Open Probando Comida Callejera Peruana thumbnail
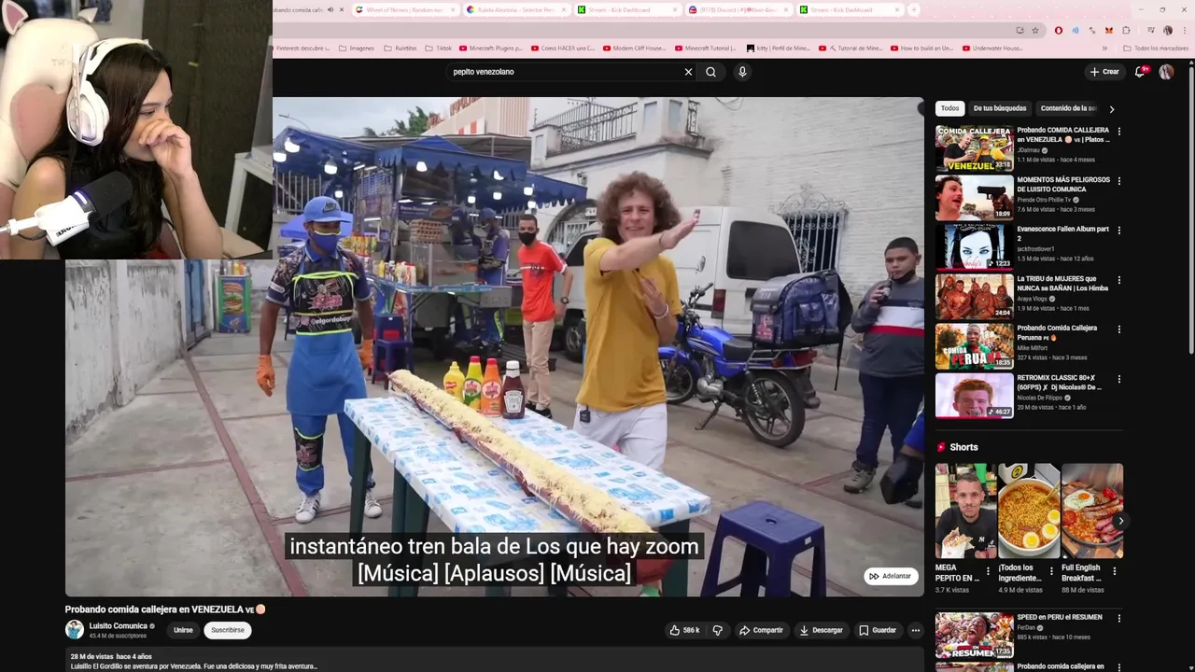 click(975, 345)
